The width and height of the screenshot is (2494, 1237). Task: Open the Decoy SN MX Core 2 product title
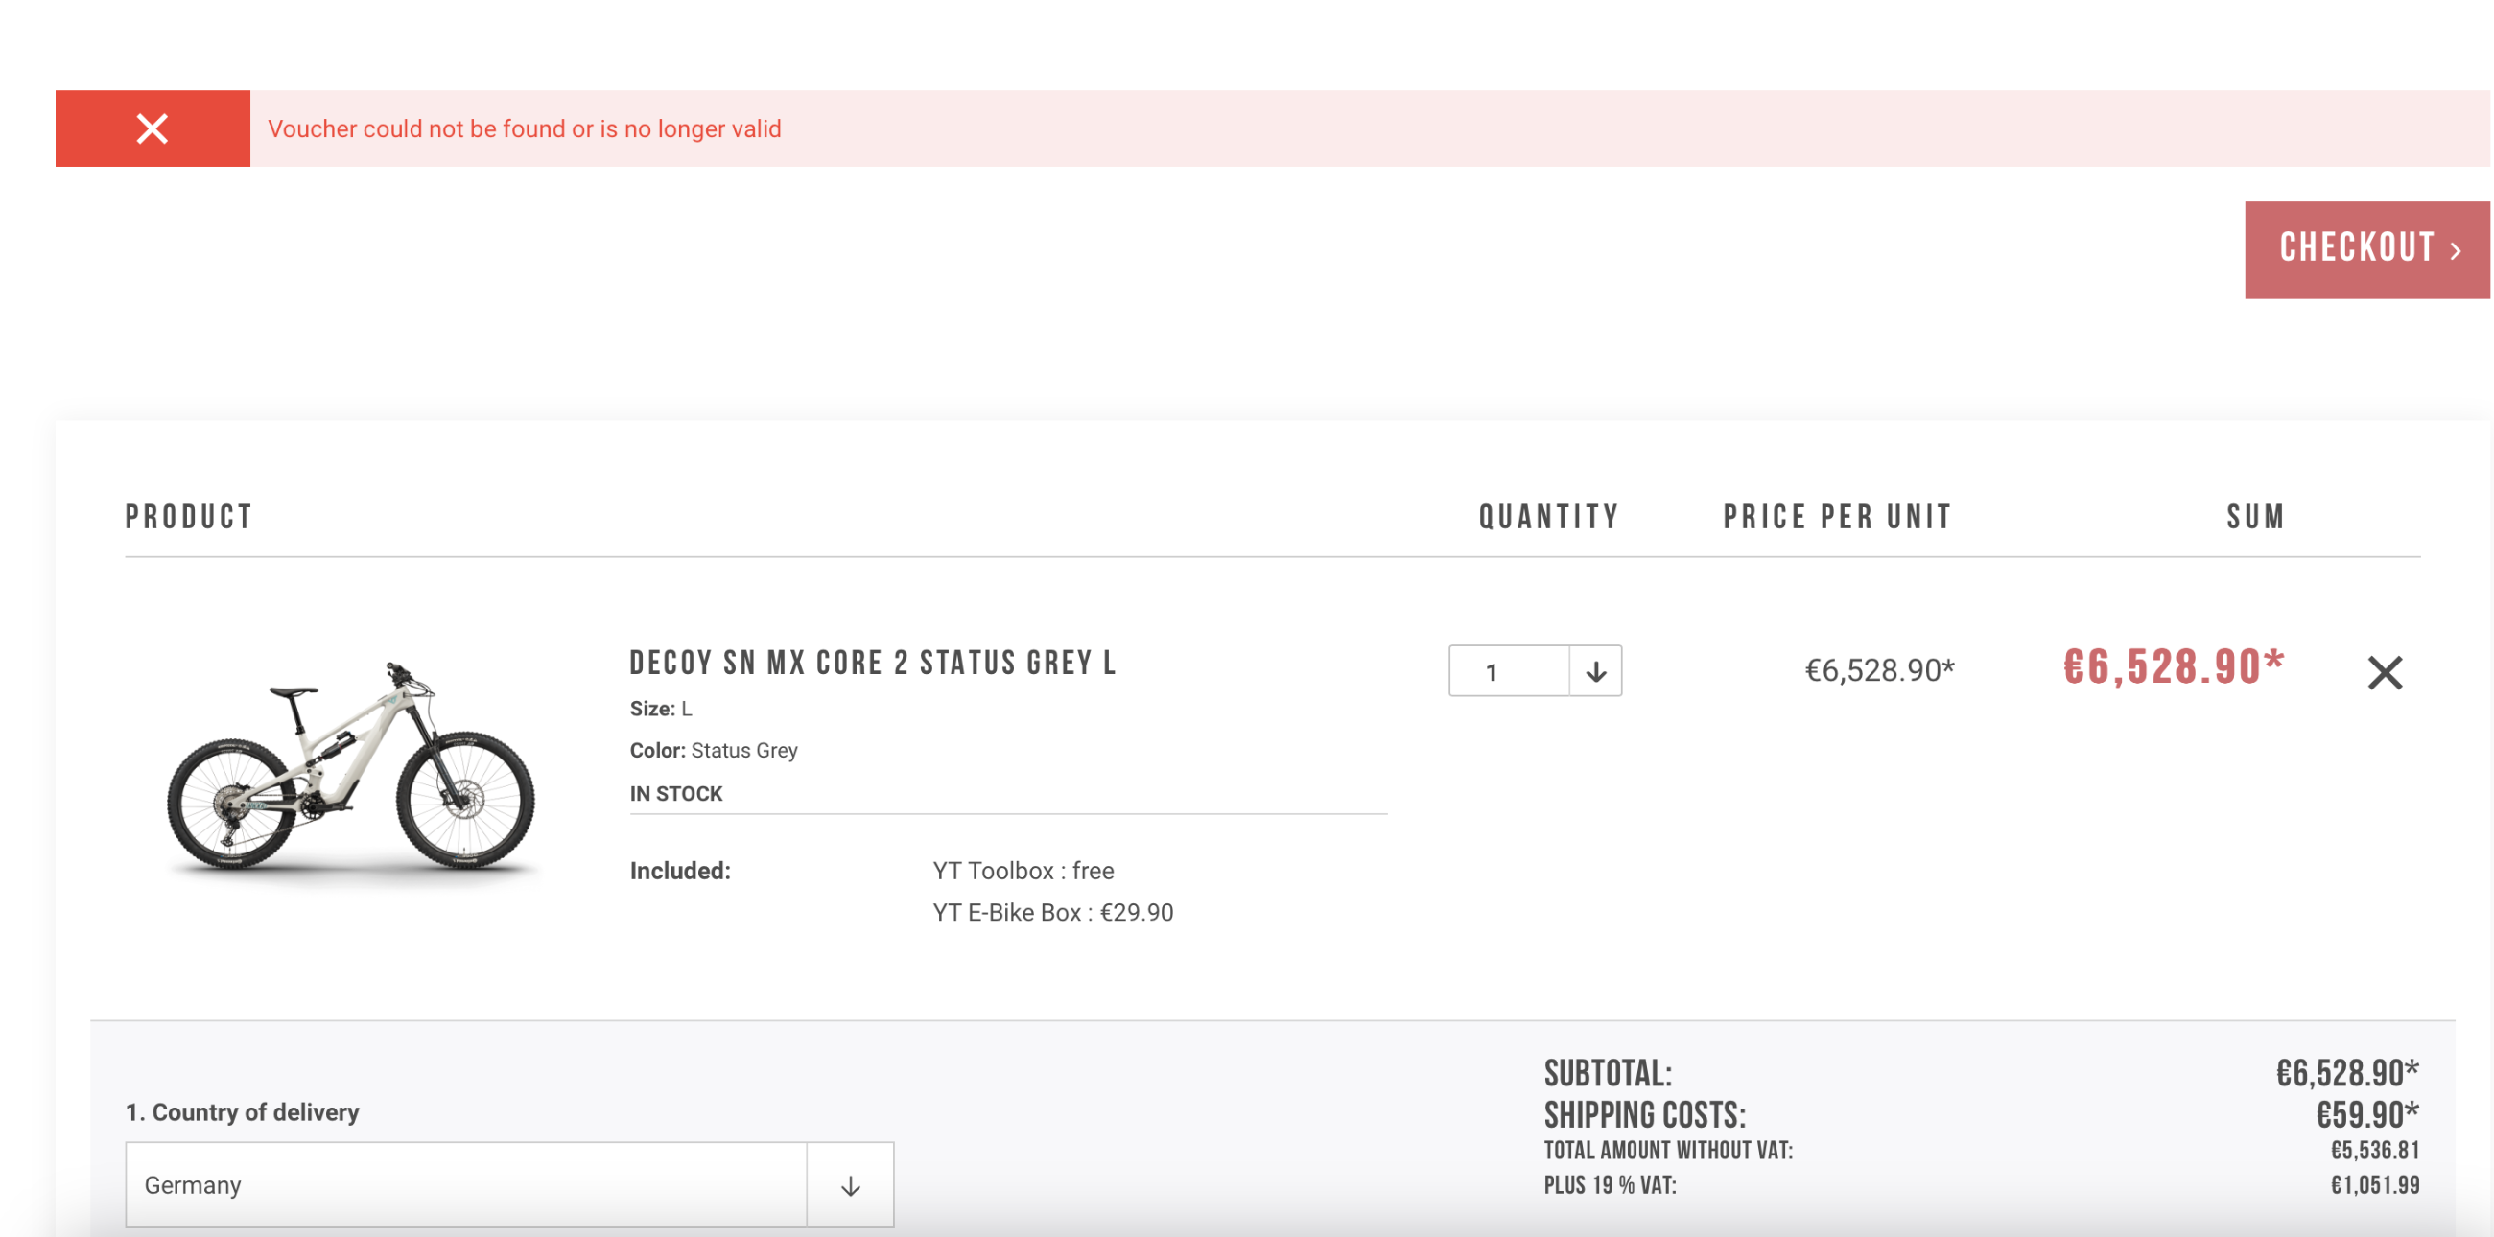tap(872, 663)
